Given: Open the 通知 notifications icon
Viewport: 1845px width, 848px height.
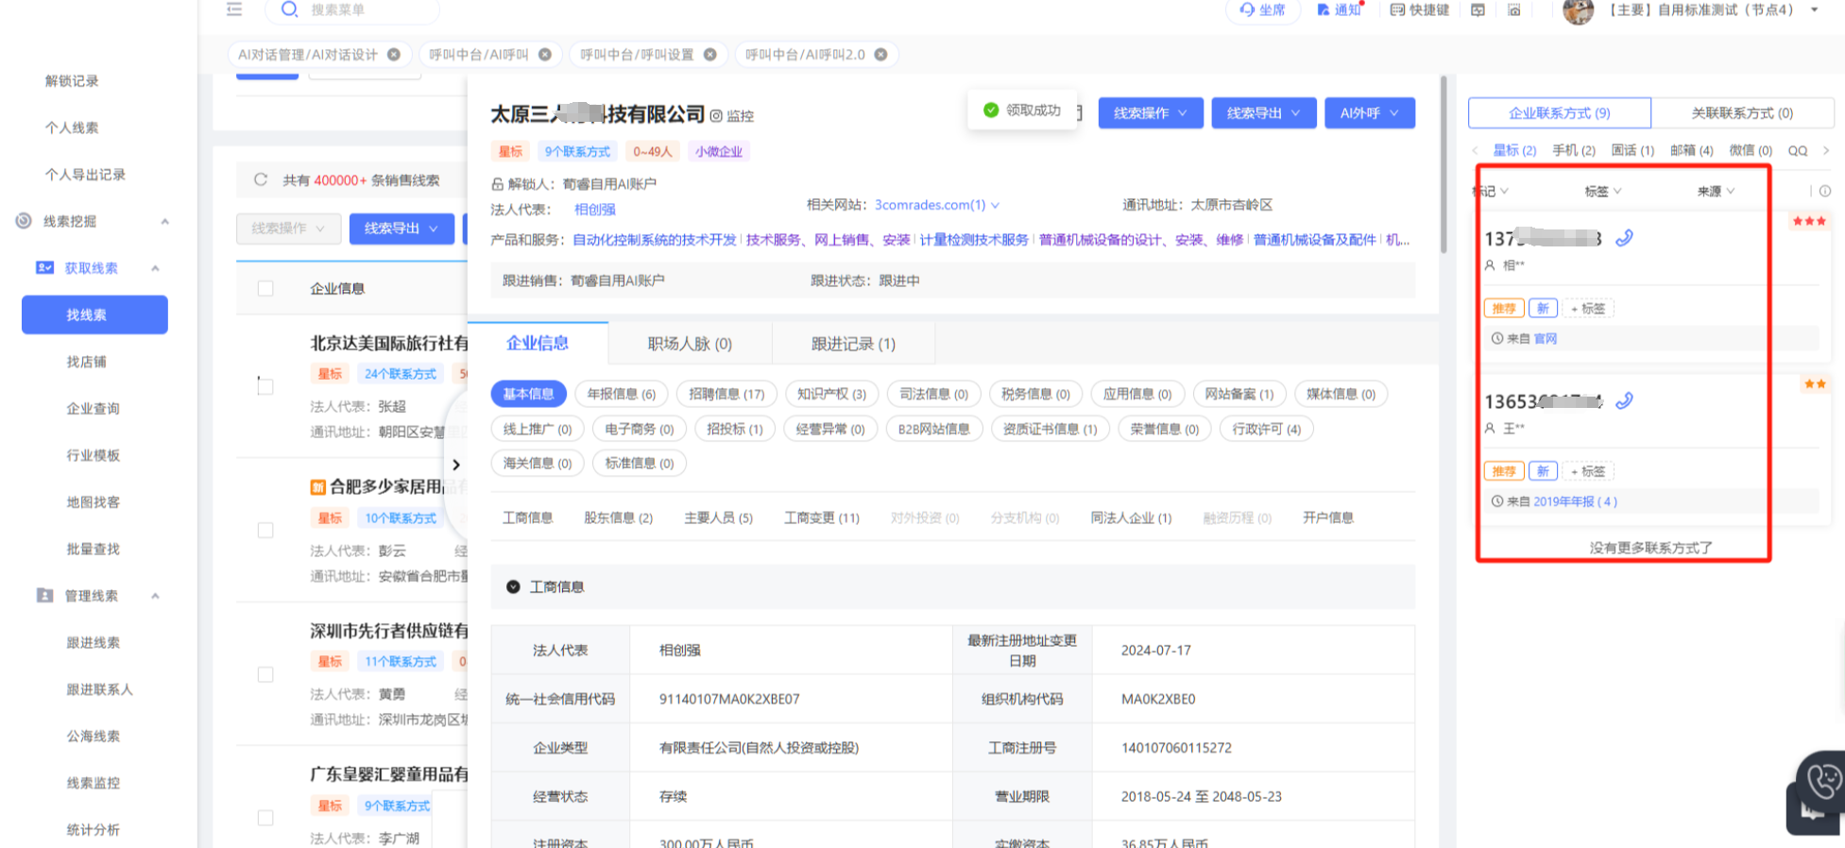Looking at the screenshot, I should coord(1339,9).
